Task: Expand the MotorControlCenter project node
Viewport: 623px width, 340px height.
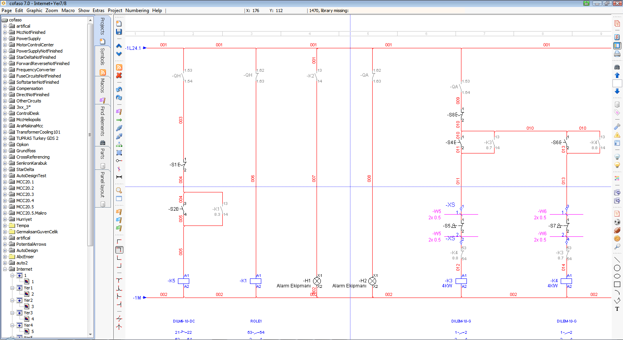Action: point(5,45)
